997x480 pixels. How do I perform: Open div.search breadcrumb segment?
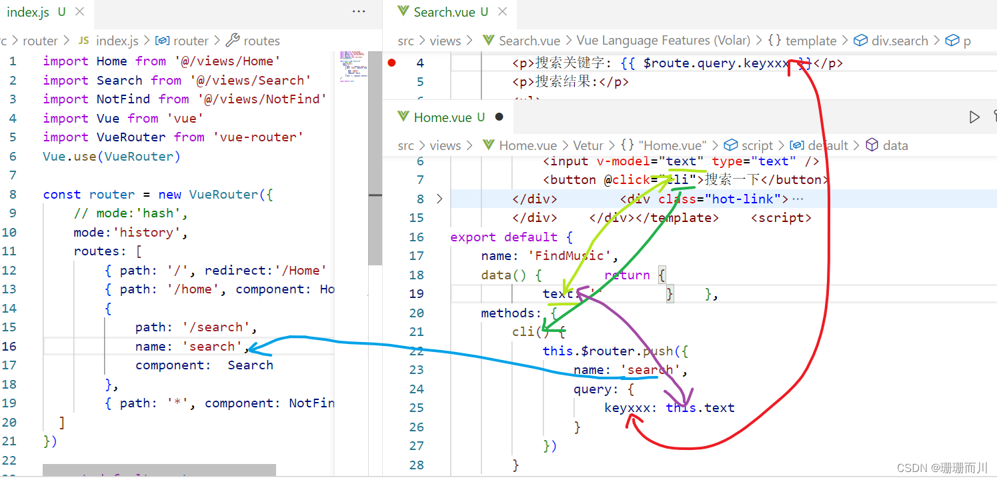pos(900,41)
